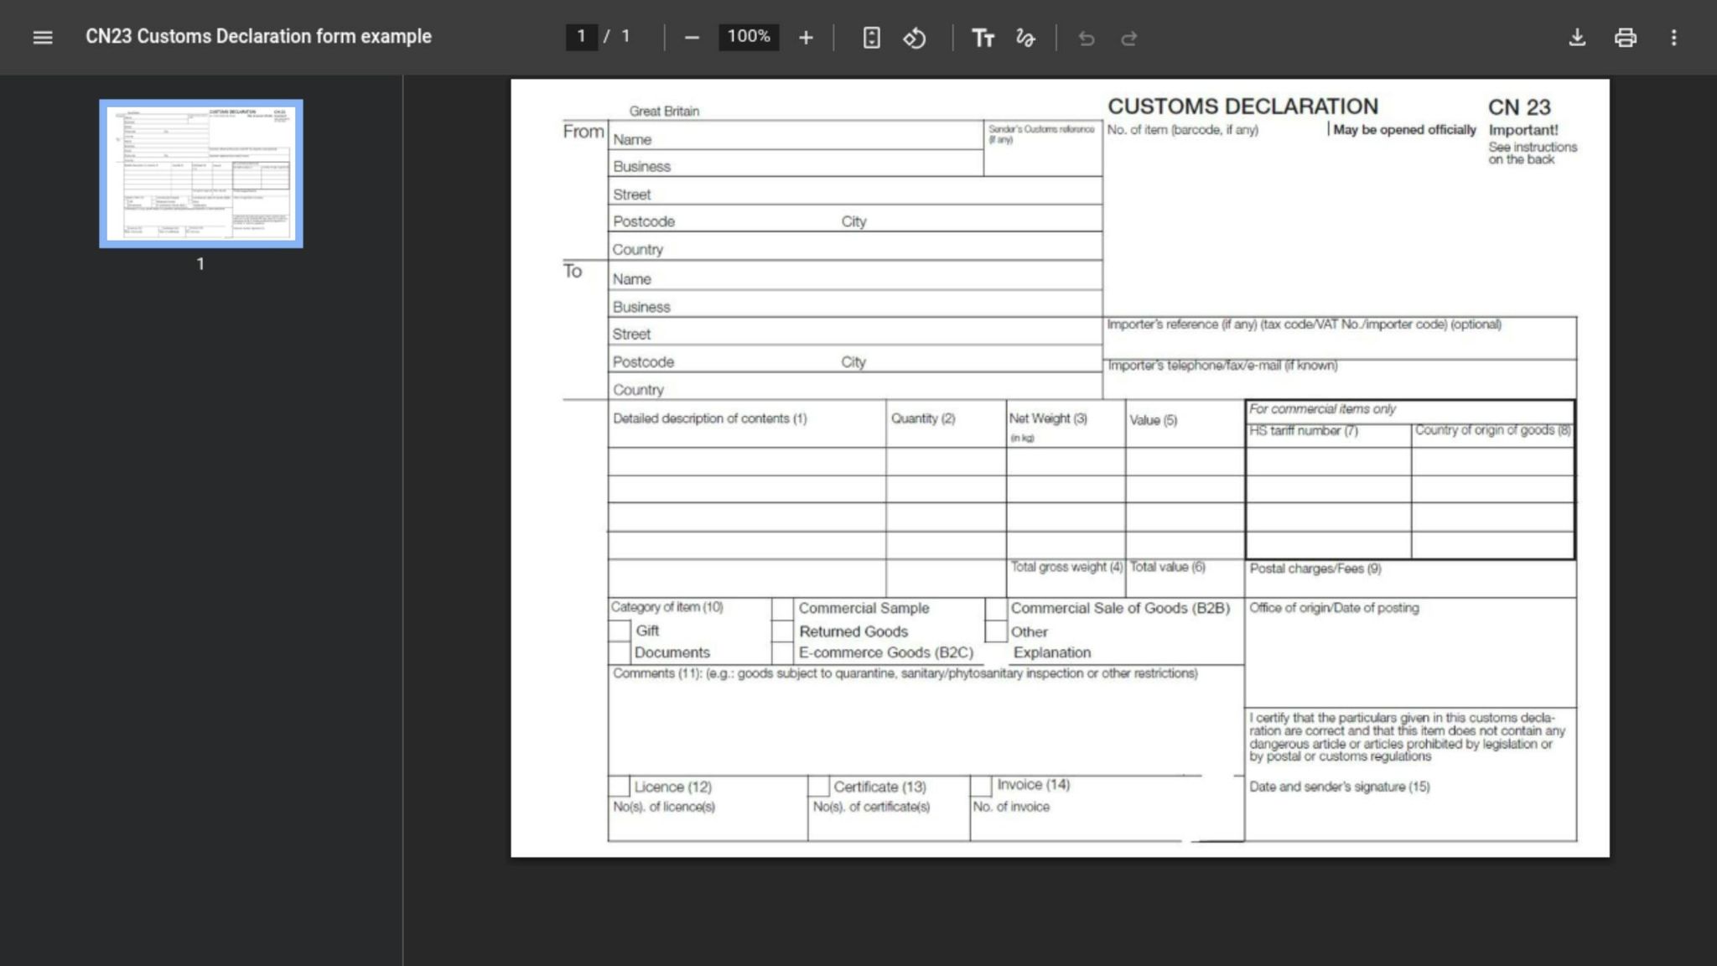Click 'Country of origin of goods (8)' header
1717x966 pixels.
[1493, 430]
